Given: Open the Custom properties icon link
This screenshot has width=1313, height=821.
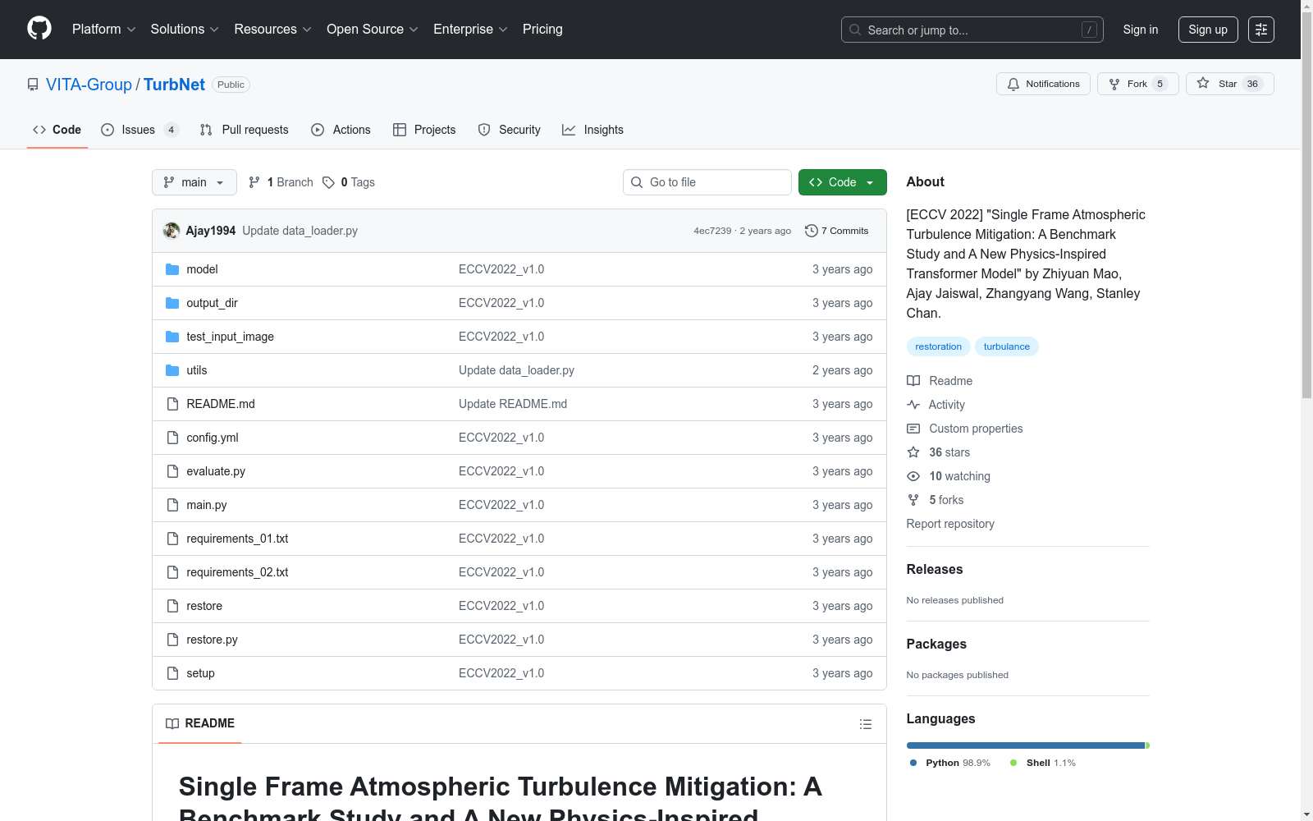Looking at the screenshot, I should [913, 429].
